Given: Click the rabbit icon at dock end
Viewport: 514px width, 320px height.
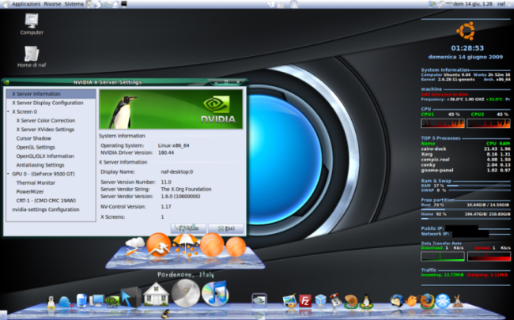Looking at the screenshot, I should (458, 301).
